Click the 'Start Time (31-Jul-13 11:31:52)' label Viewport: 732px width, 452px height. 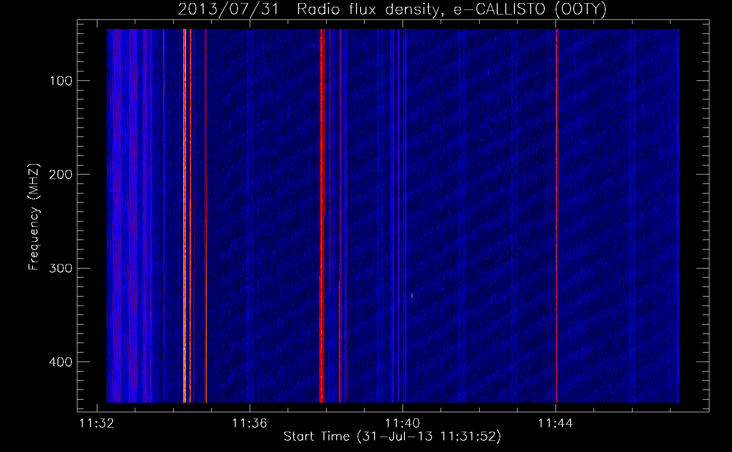point(392,436)
